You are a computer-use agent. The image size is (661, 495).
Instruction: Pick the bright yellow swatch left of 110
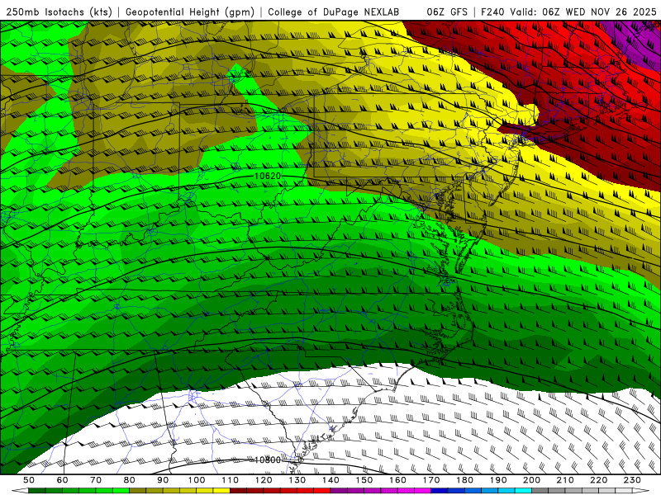click(221, 491)
